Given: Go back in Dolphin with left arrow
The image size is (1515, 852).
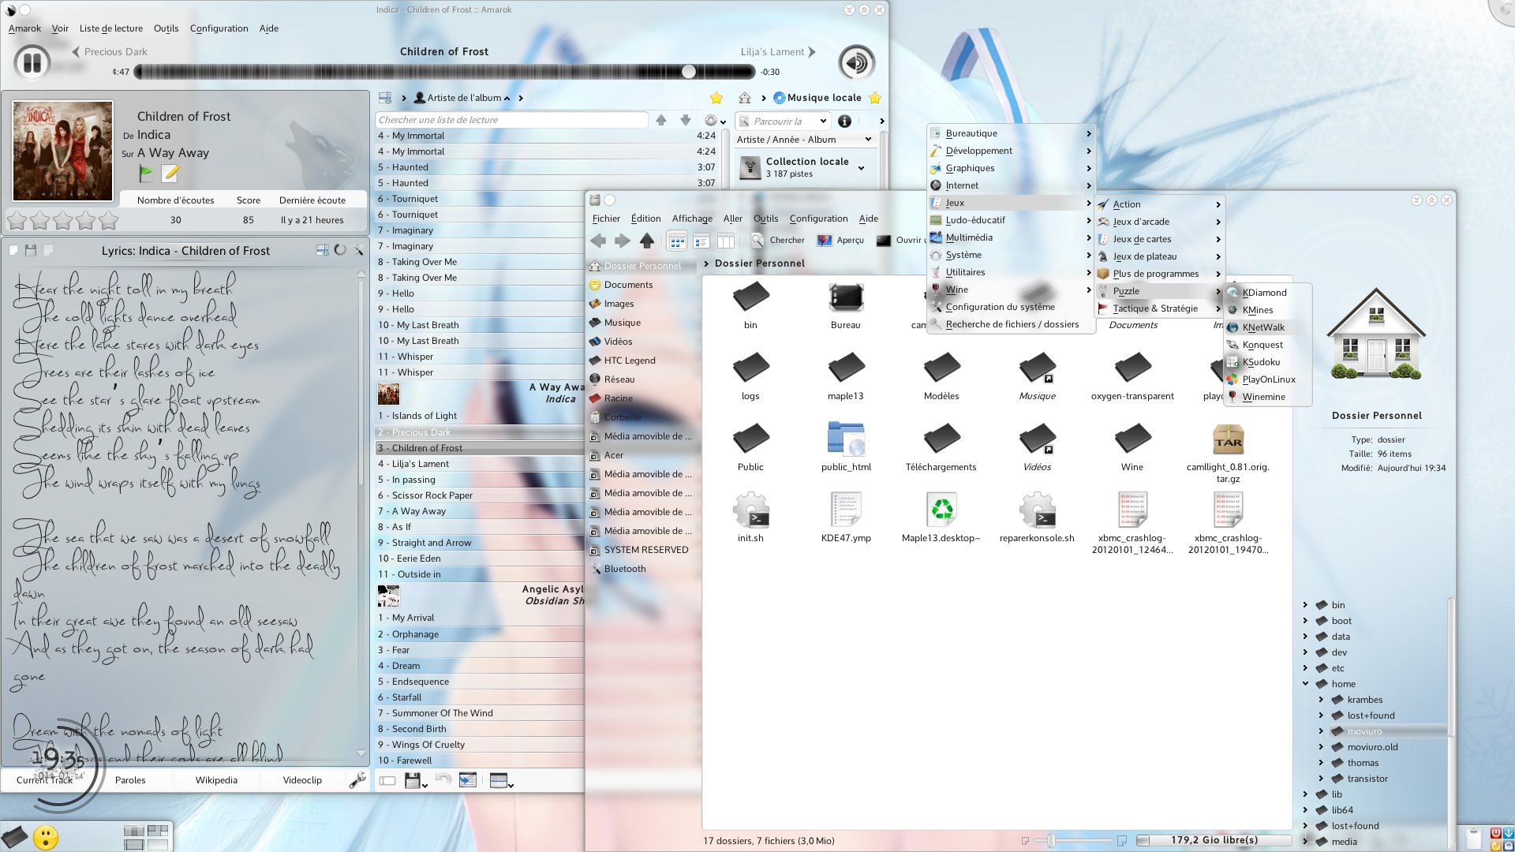Looking at the screenshot, I should 598,241.
